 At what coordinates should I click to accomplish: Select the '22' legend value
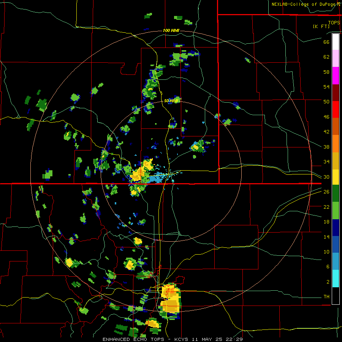click(326, 207)
